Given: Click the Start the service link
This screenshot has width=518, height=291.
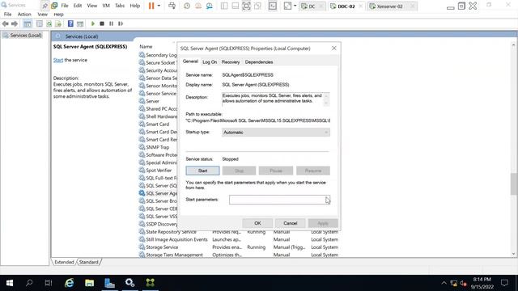Looking at the screenshot, I should pyautogui.click(x=58, y=60).
